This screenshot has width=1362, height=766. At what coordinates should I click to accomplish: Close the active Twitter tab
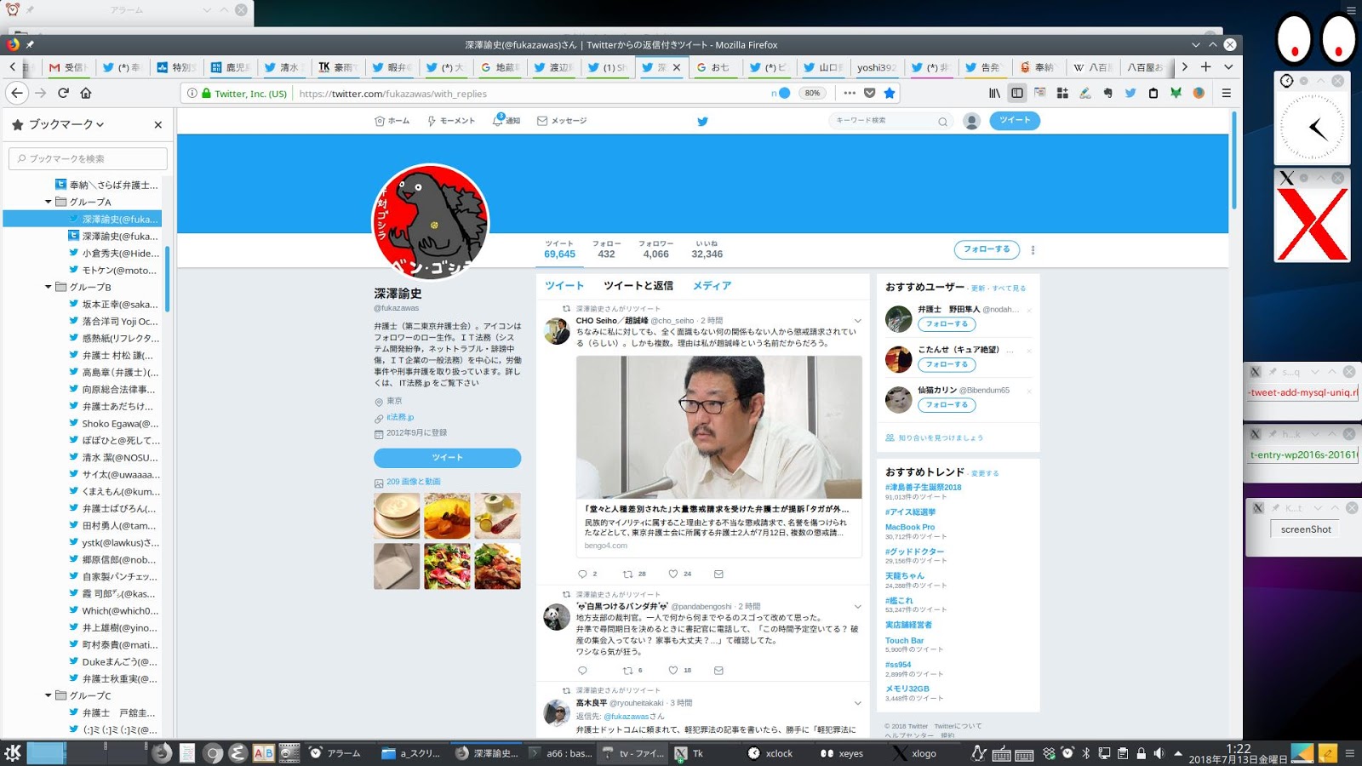pyautogui.click(x=677, y=67)
